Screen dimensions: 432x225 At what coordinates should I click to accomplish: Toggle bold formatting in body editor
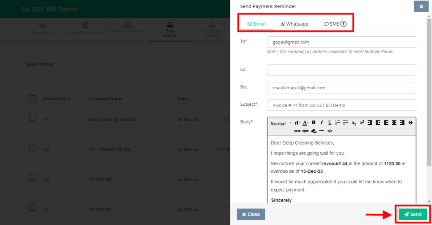(313, 123)
